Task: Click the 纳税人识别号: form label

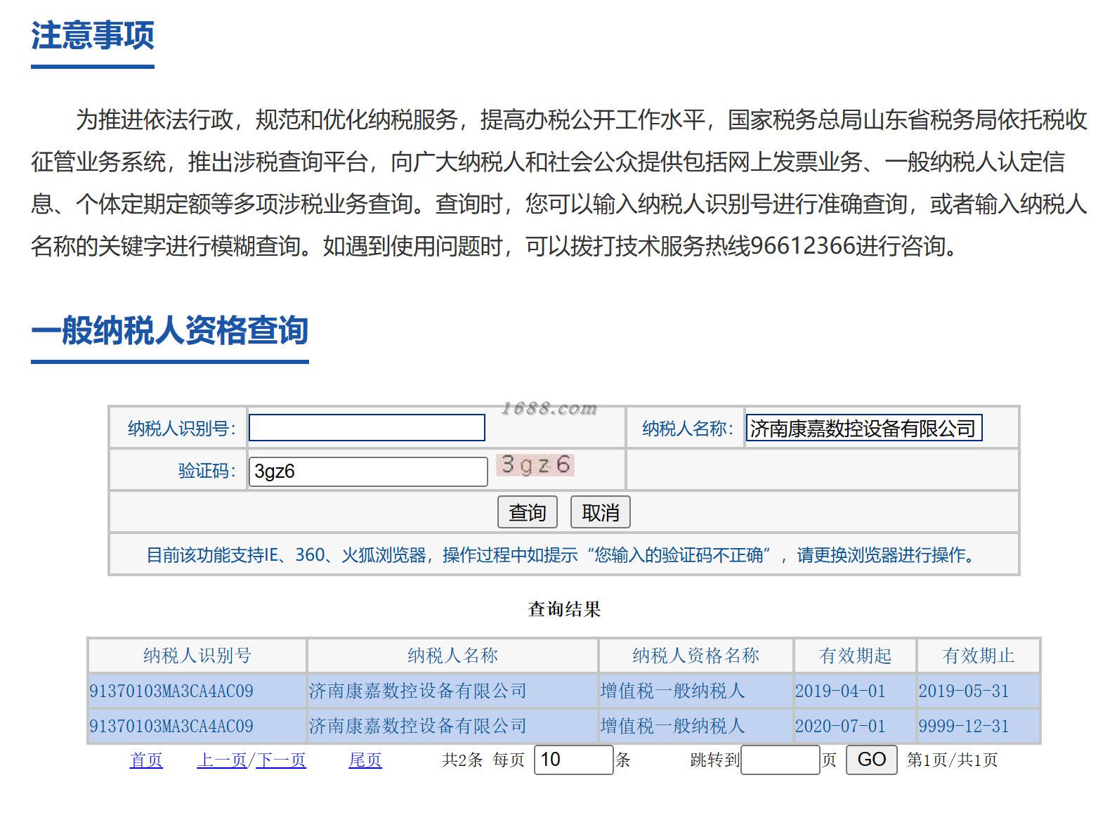Action: tap(182, 429)
